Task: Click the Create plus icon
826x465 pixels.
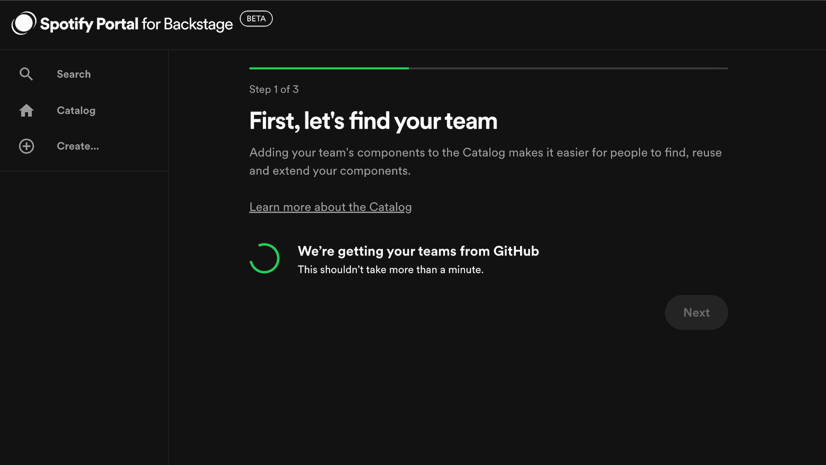Action: click(26, 146)
